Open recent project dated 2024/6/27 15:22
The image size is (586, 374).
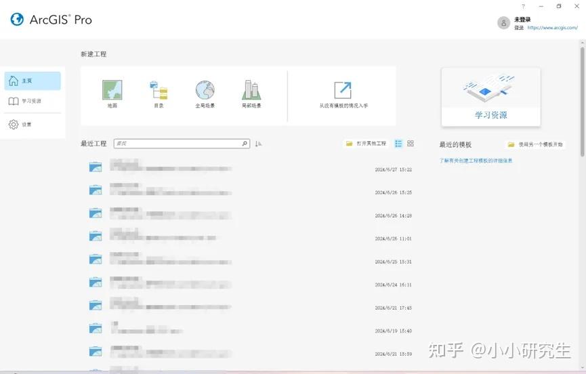pos(251,166)
